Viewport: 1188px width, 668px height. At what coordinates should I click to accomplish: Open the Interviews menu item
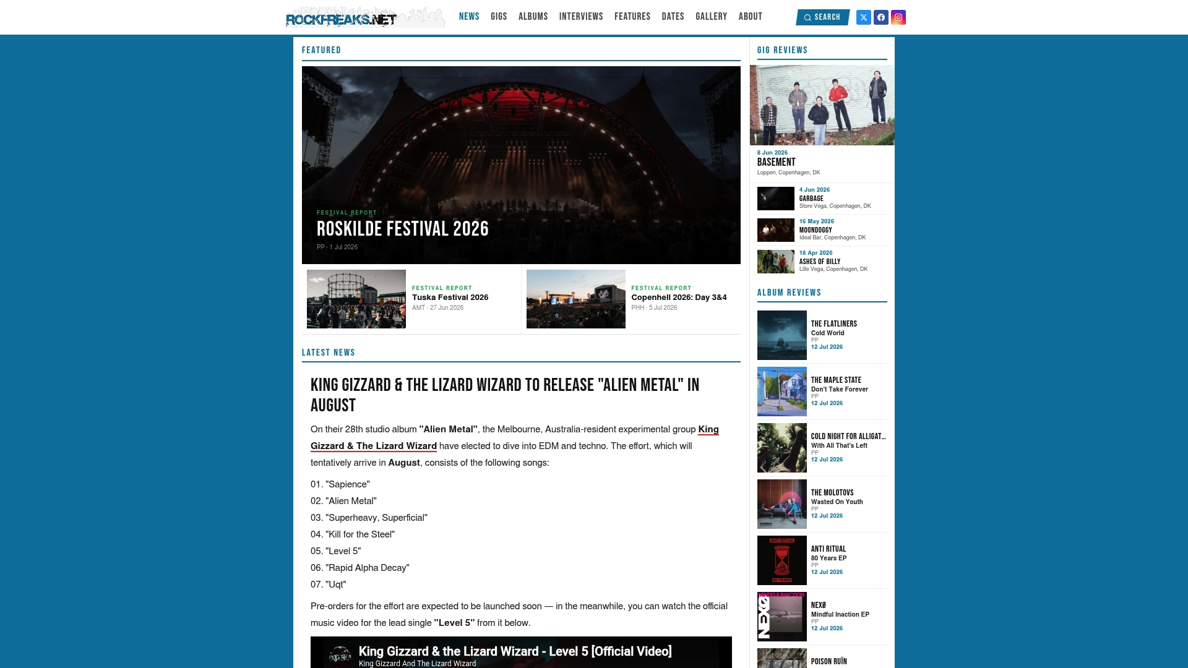coord(581,17)
